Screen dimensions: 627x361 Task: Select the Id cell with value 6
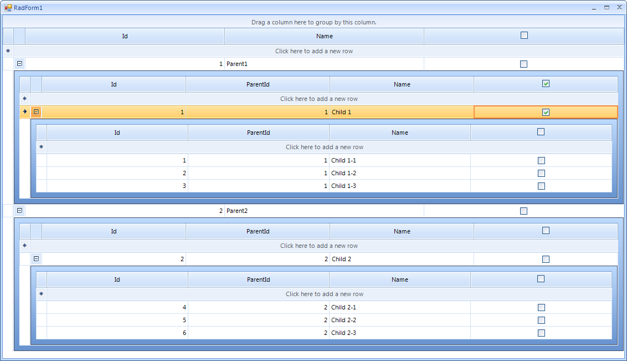point(117,333)
